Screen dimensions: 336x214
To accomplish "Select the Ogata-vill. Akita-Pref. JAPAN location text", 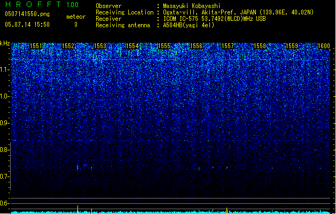I will 238,12.
